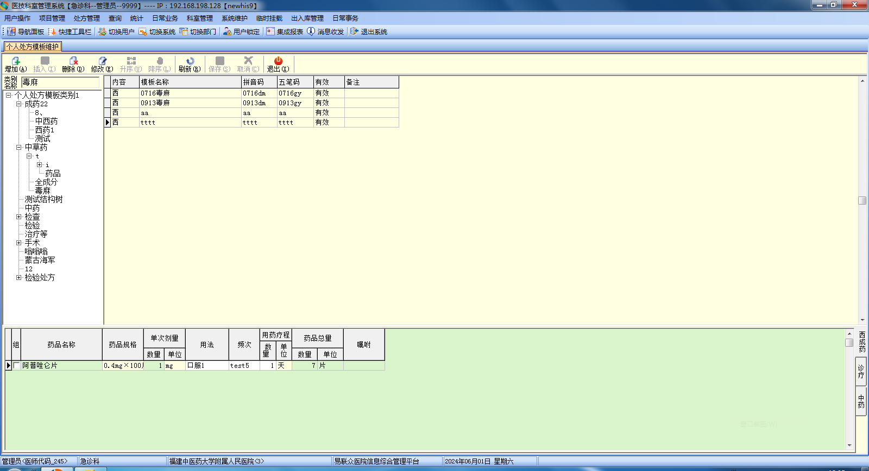Open the 日常业务 menu
The image size is (869, 471).
pos(165,18)
